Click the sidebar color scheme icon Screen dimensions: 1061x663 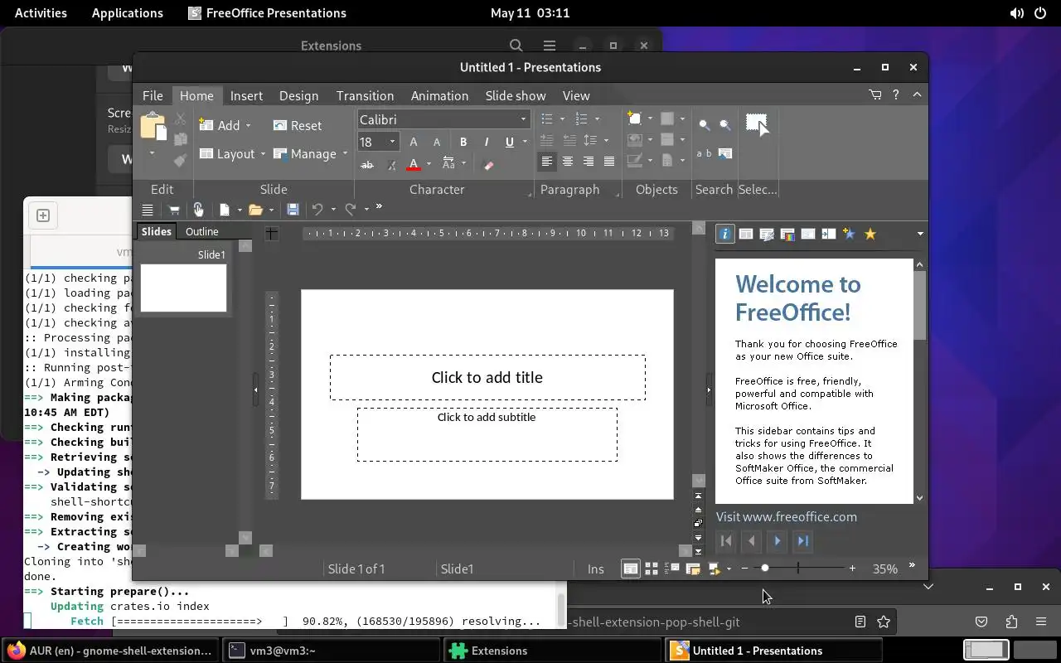[787, 234]
